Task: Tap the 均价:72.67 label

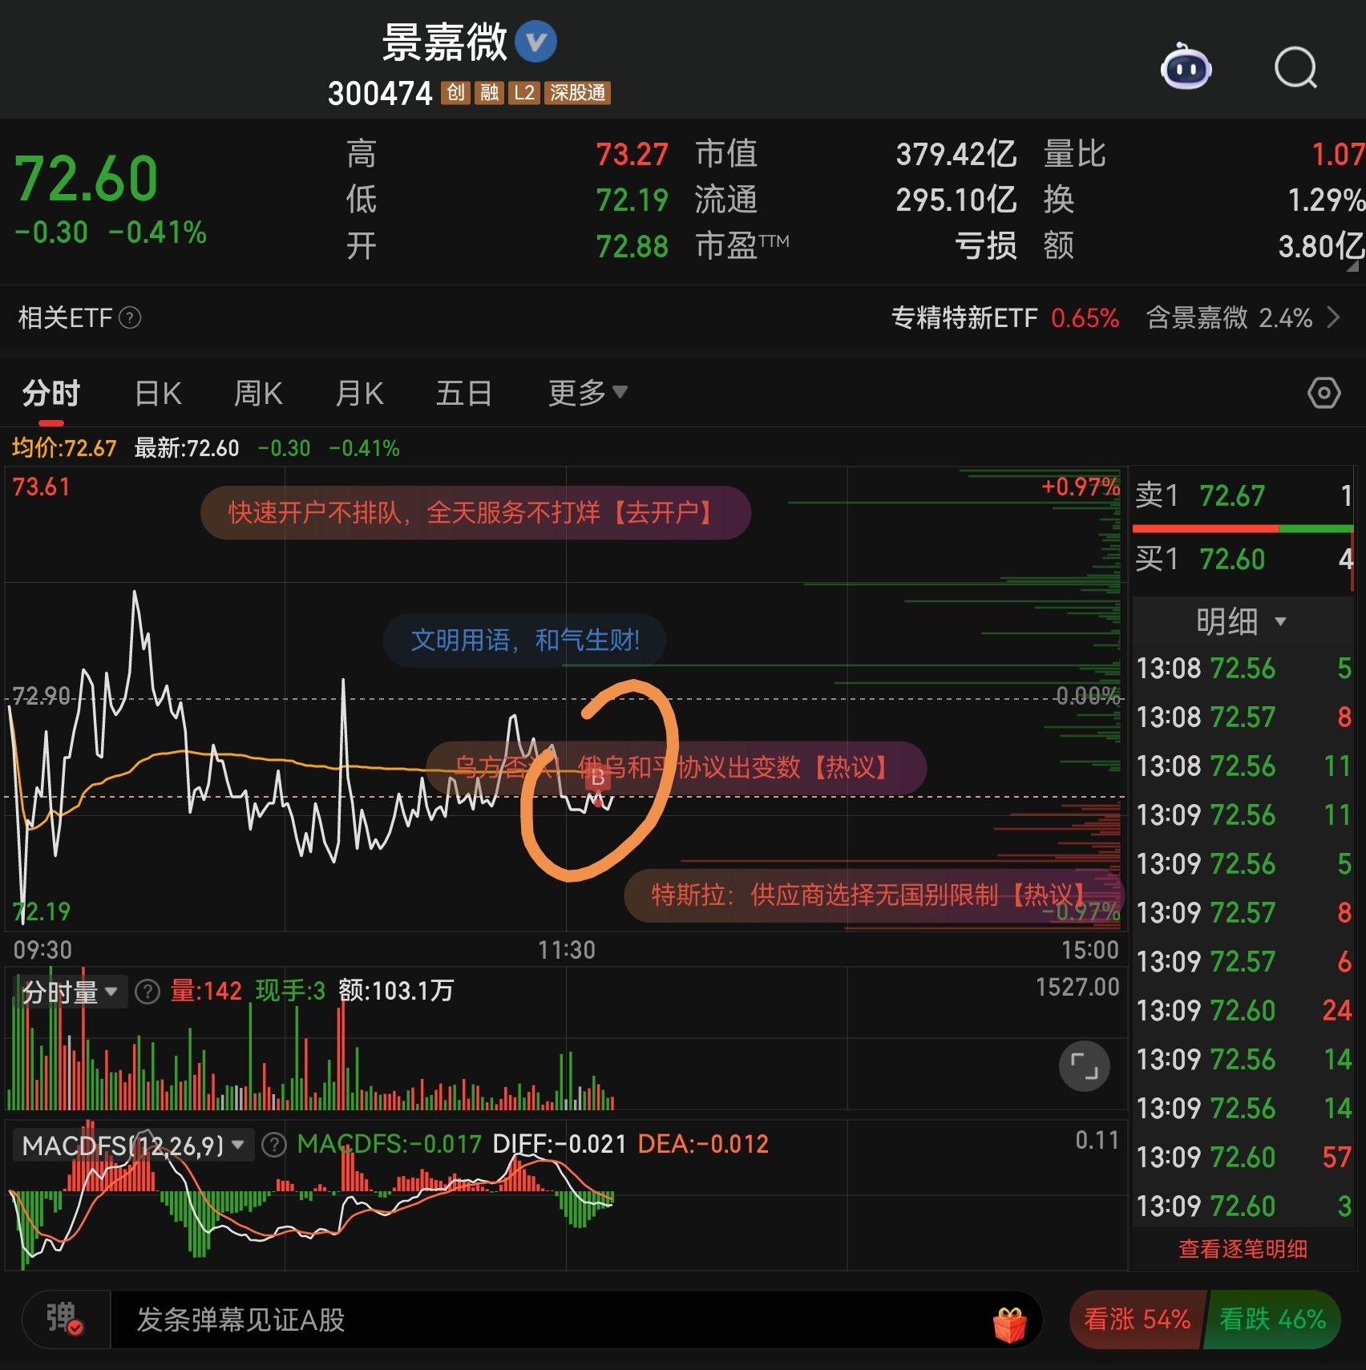Action: point(64,448)
